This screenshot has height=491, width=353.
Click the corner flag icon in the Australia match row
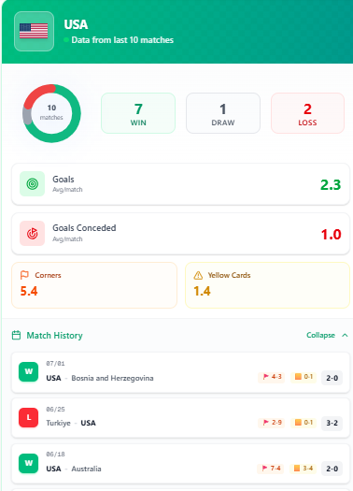[264, 469]
